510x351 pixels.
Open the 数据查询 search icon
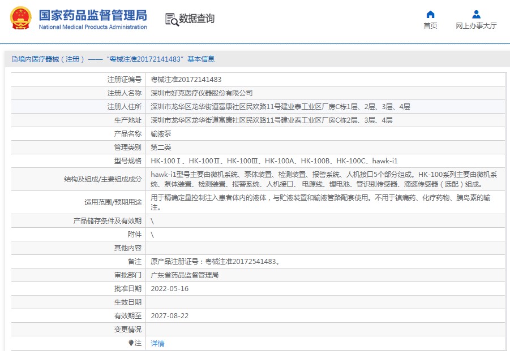(x=172, y=19)
